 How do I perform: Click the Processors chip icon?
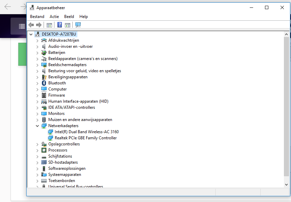(44, 150)
